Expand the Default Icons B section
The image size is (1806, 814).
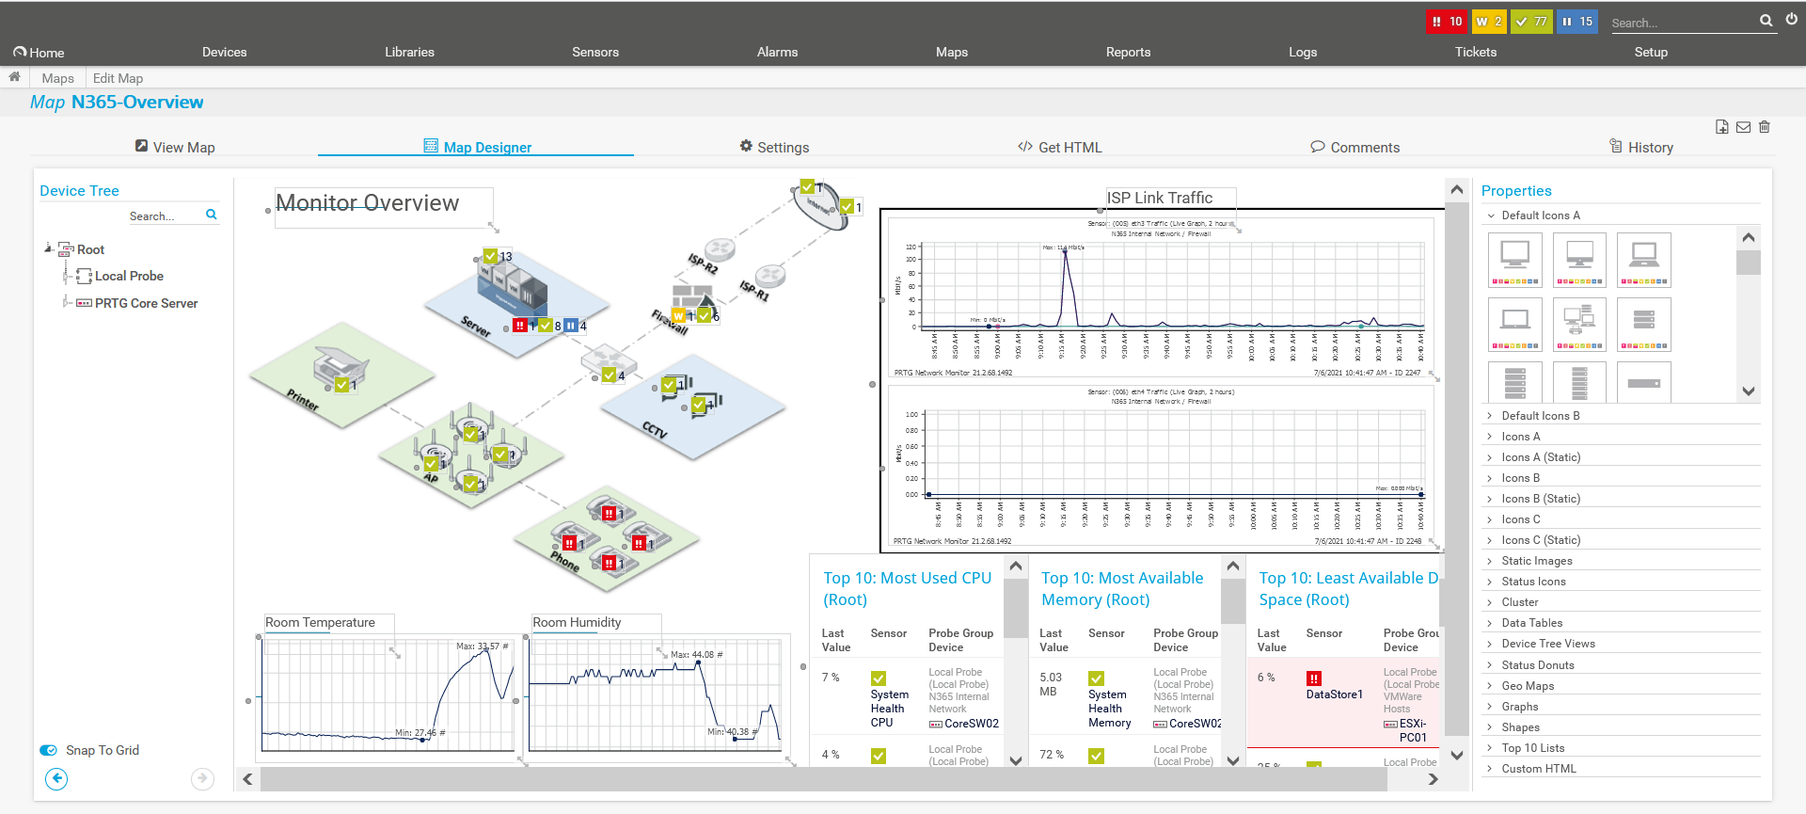pos(1491,416)
